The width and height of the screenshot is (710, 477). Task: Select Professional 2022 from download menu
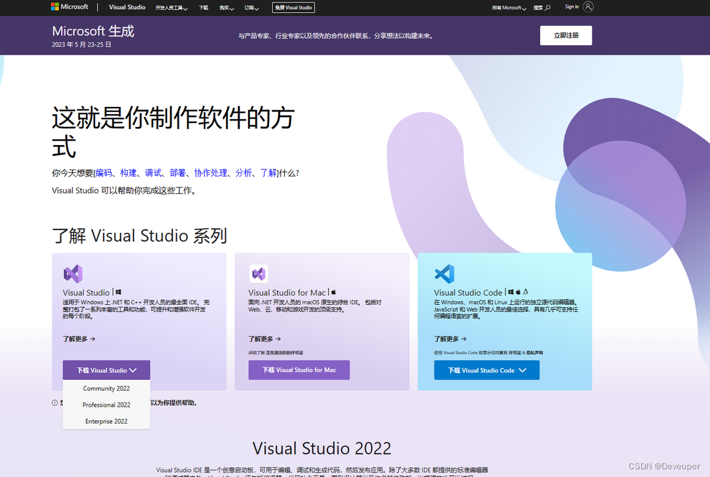tap(107, 405)
